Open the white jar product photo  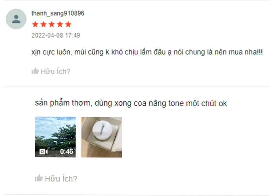(x=102, y=137)
